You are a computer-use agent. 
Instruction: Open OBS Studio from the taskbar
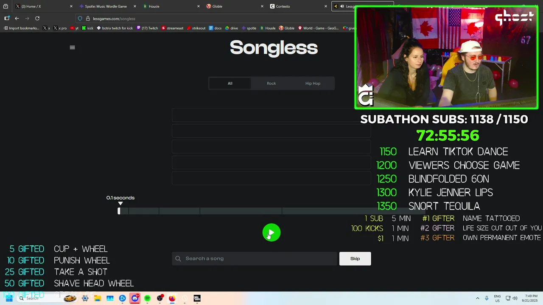coord(160,298)
